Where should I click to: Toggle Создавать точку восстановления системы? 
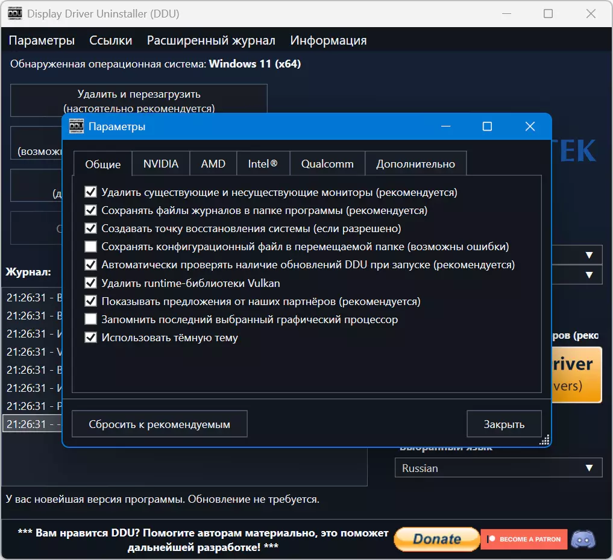tap(90, 228)
